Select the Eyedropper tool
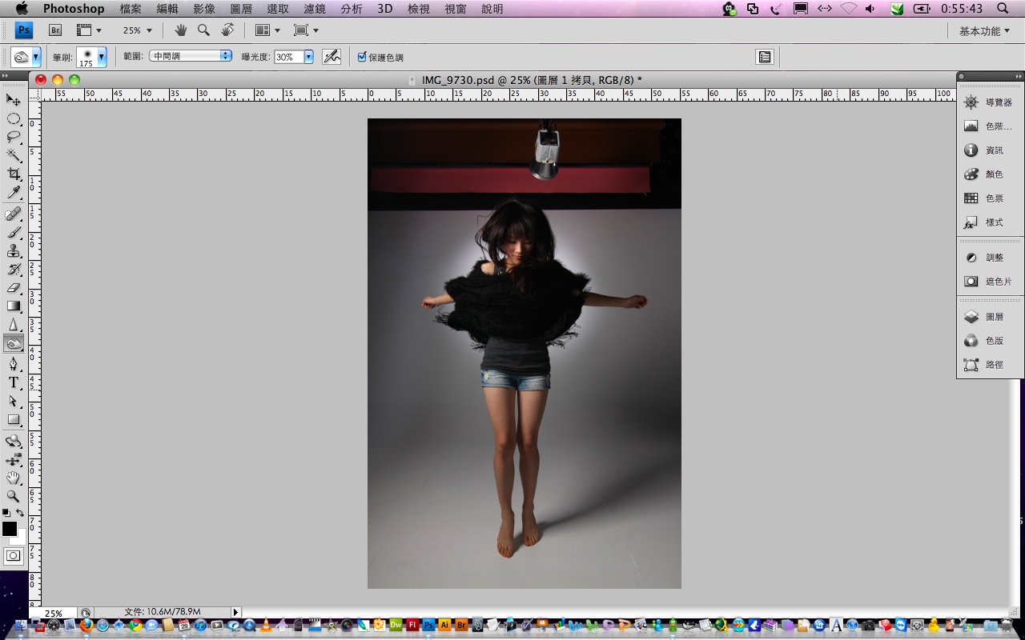Viewport: 1025px width, 640px height. click(x=14, y=192)
